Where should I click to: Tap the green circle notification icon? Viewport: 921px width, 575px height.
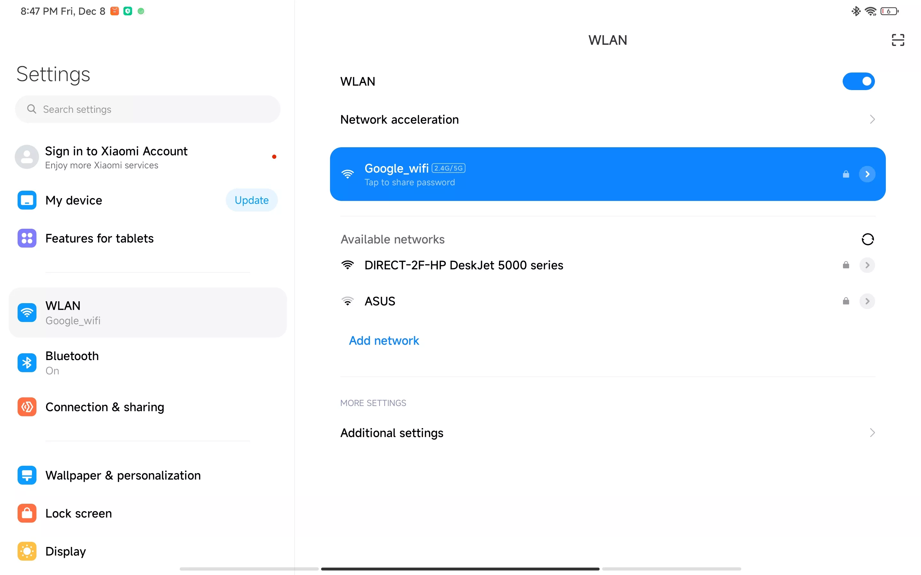[141, 11]
